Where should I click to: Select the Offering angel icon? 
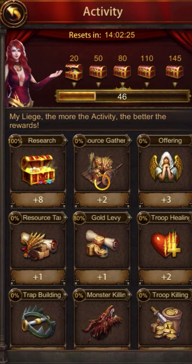pos(166,167)
